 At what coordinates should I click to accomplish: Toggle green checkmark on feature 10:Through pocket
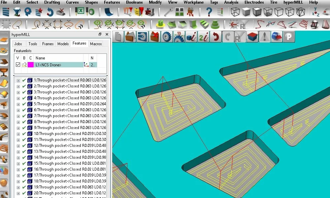[x=24, y=134]
